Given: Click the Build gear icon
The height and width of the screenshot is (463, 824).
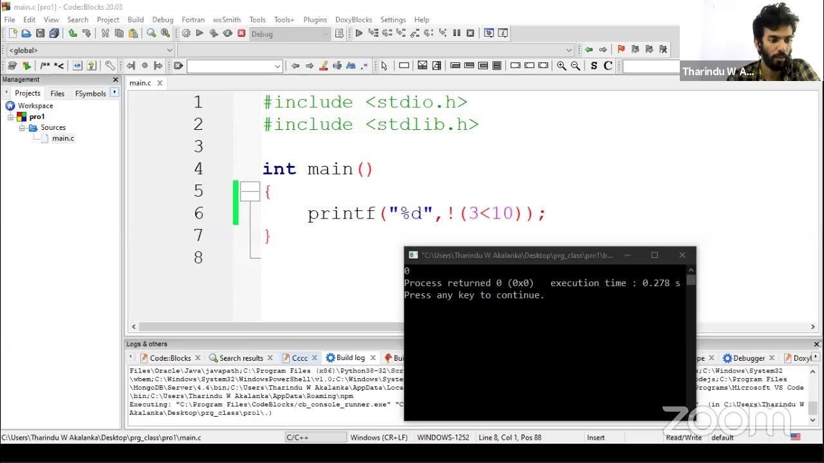Looking at the screenshot, I should point(186,33).
